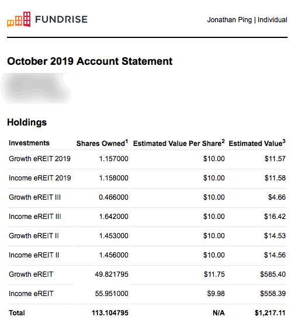The image size is (298, 327).
Task: Select the Investments column header
Action: coord(29,143)
